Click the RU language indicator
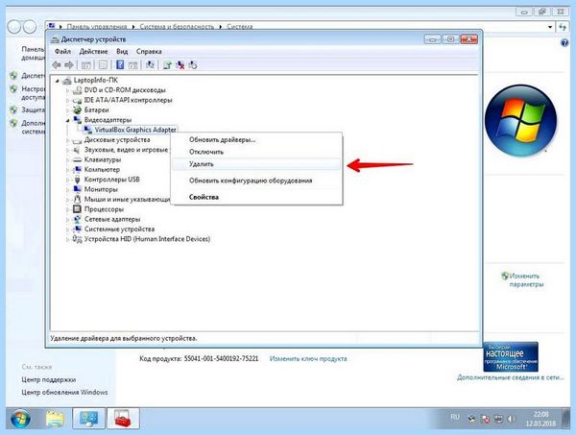Screen dimensions: 576x435 (455, 418)
